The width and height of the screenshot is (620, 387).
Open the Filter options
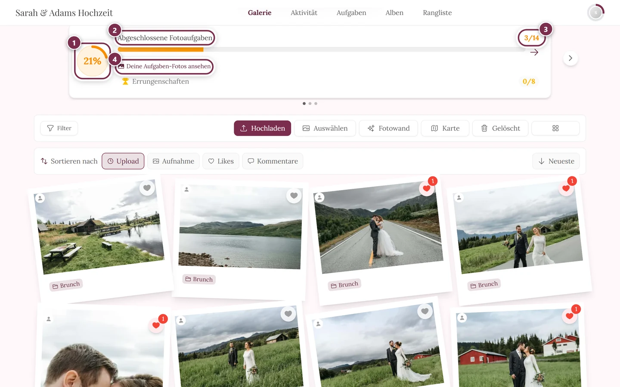point(59,128)
